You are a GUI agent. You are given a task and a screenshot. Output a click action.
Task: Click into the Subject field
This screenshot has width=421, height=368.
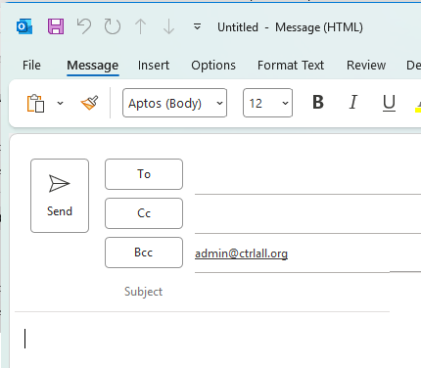[x=274, y=292]
